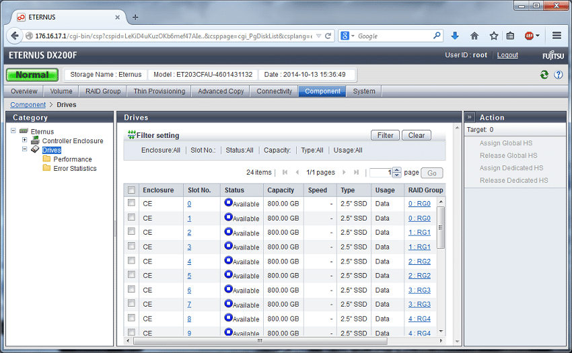Viewport: 572px width, 353px height.
Task: Click the Controller Enclosure icon in the tree
Action: pos(35,140)
